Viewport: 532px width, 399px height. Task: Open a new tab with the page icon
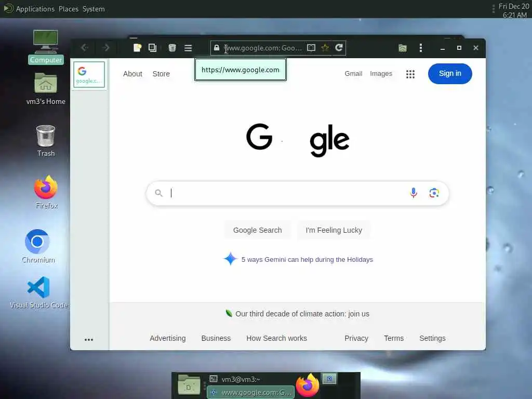(x=137, y=48)
